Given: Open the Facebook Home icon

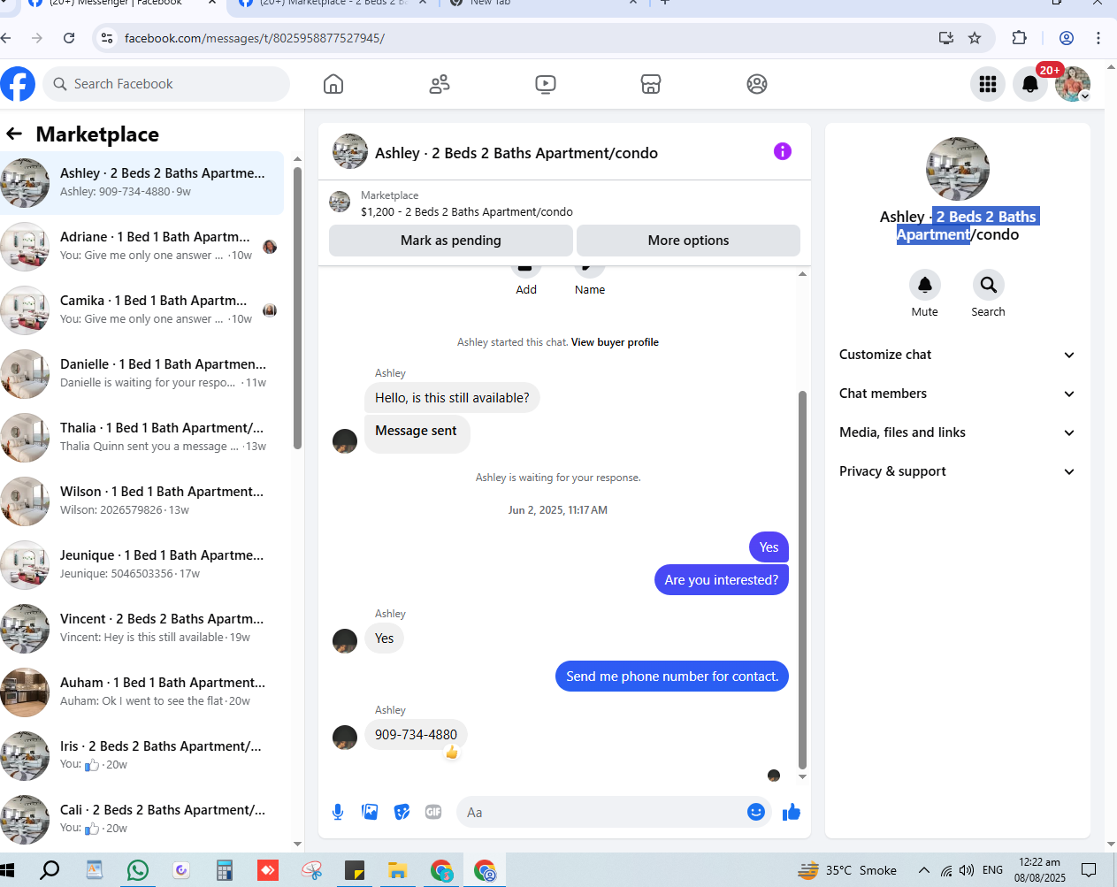Looking at the screenshot, I should click(x=333, y=84).
